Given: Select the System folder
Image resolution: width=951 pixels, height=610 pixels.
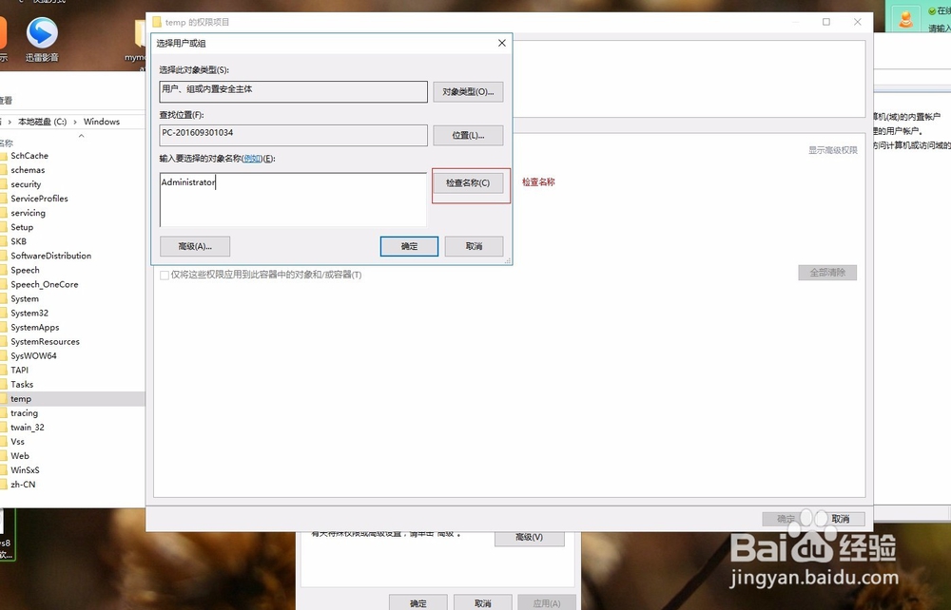Looking at the screenshot, I should 25,298.
